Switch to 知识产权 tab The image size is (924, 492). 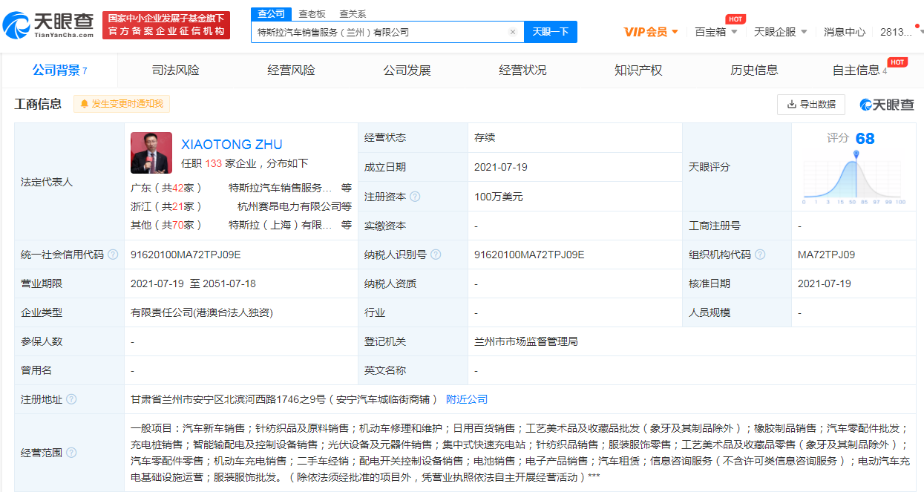point(638,70)
